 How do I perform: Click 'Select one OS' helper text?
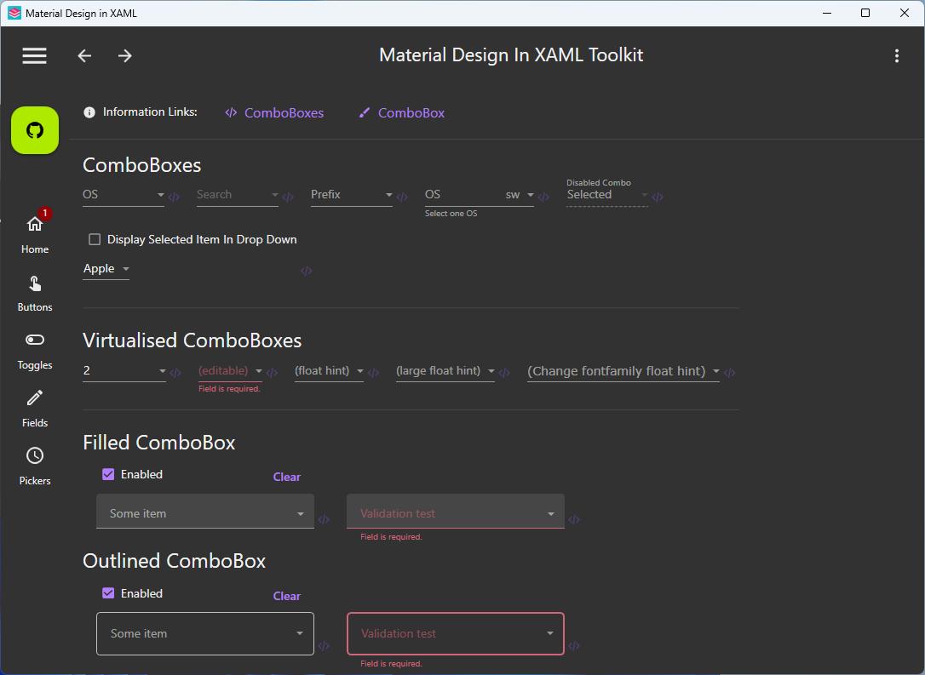pos(451,214)
